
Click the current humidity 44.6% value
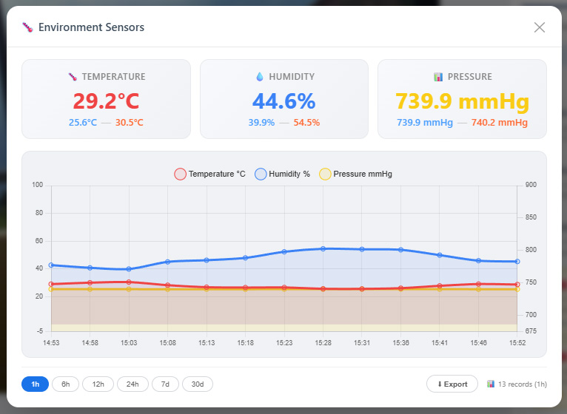(283, 101)
